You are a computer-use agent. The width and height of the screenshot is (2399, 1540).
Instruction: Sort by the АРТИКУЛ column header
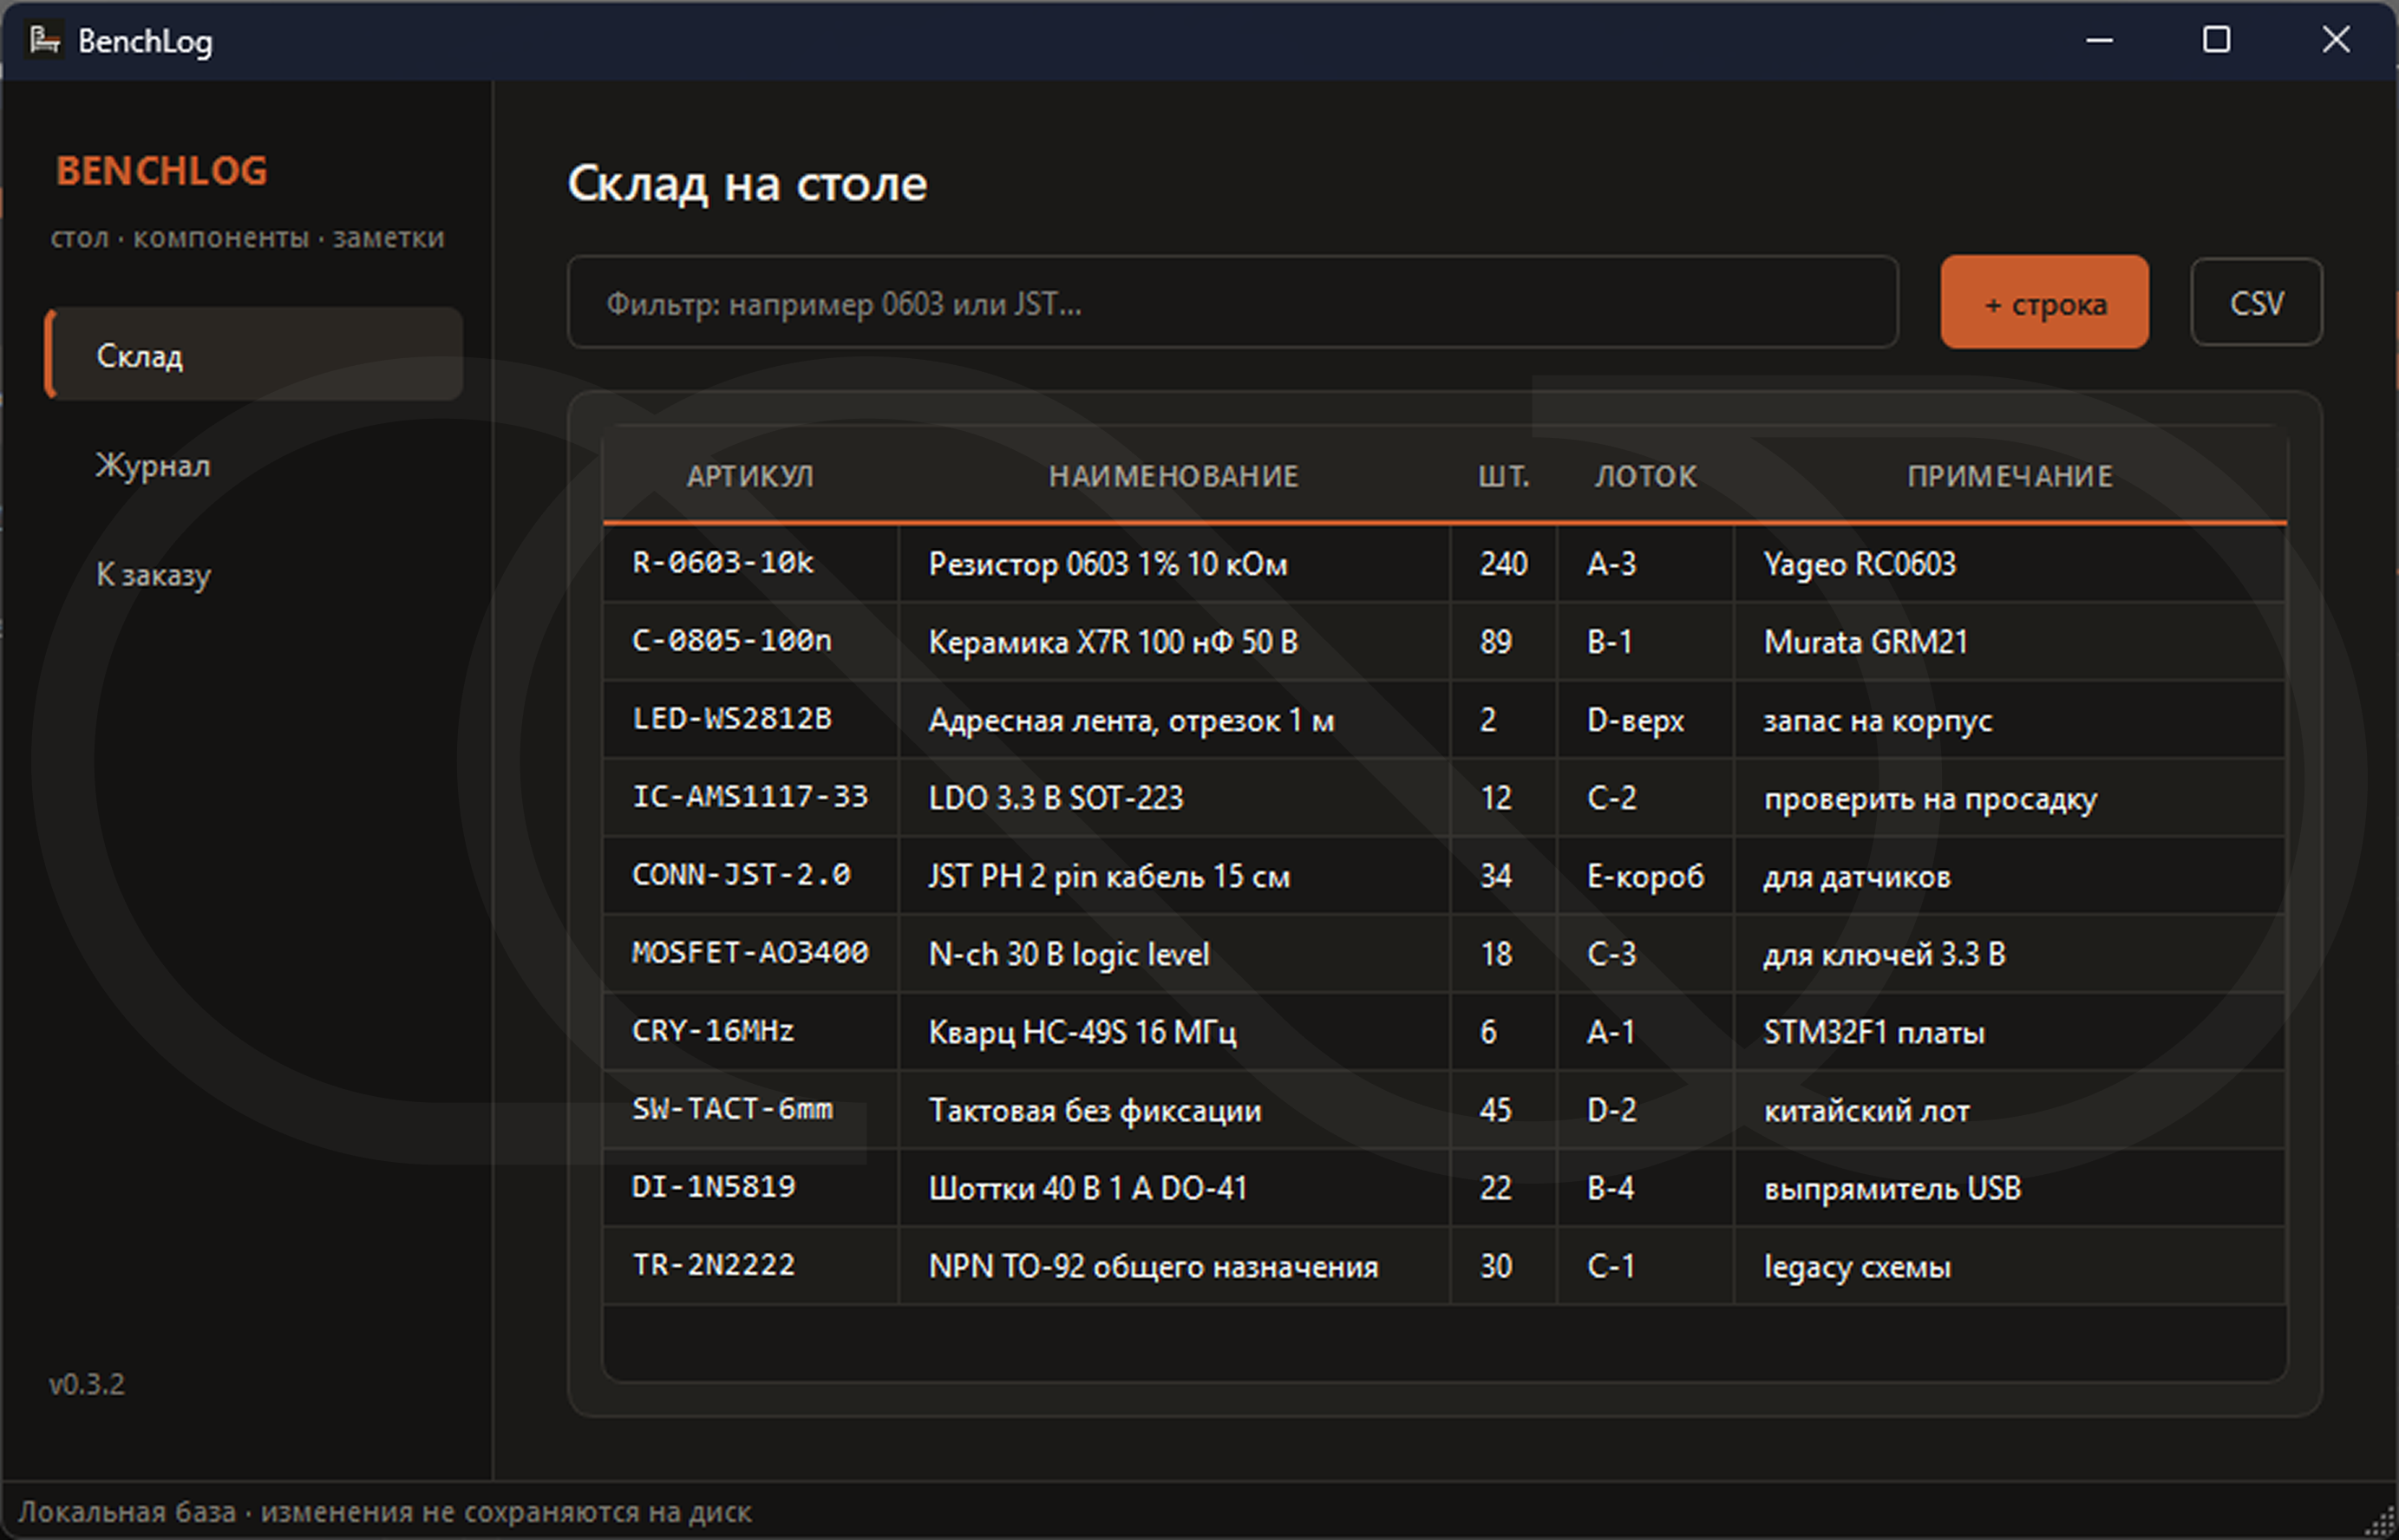click(750, 476)
